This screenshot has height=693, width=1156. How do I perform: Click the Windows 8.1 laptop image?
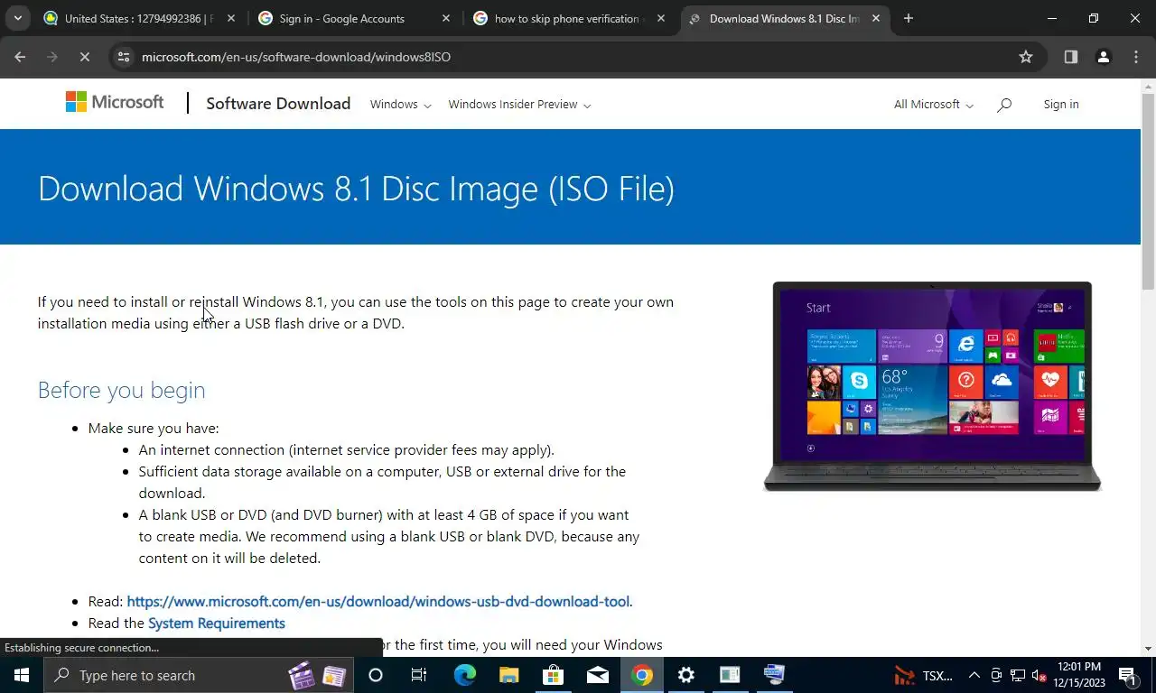(x=932, y=386)
